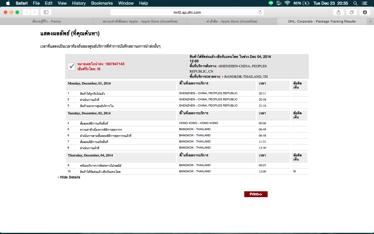Click the battery status icon
374x234 pixels.
pos(306,3)
